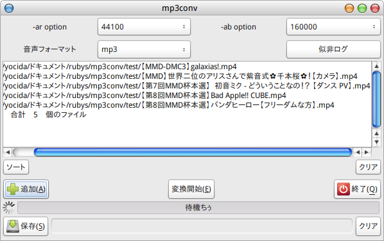384x241 pixels.
Task: Close window with red title bar button
Action: 375,8
